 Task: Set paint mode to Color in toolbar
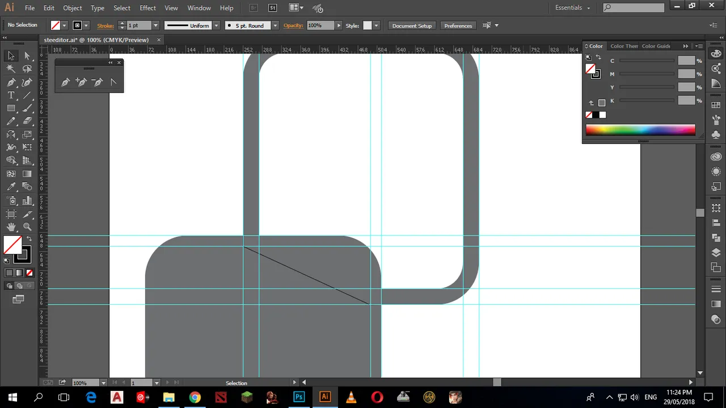point(9,273)
